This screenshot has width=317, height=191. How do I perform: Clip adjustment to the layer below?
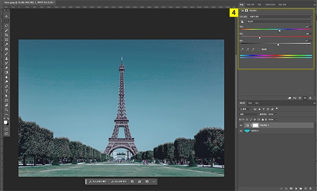coord(290,98)
